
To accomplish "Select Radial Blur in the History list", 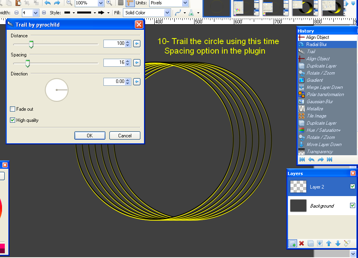I will point(327,44).
